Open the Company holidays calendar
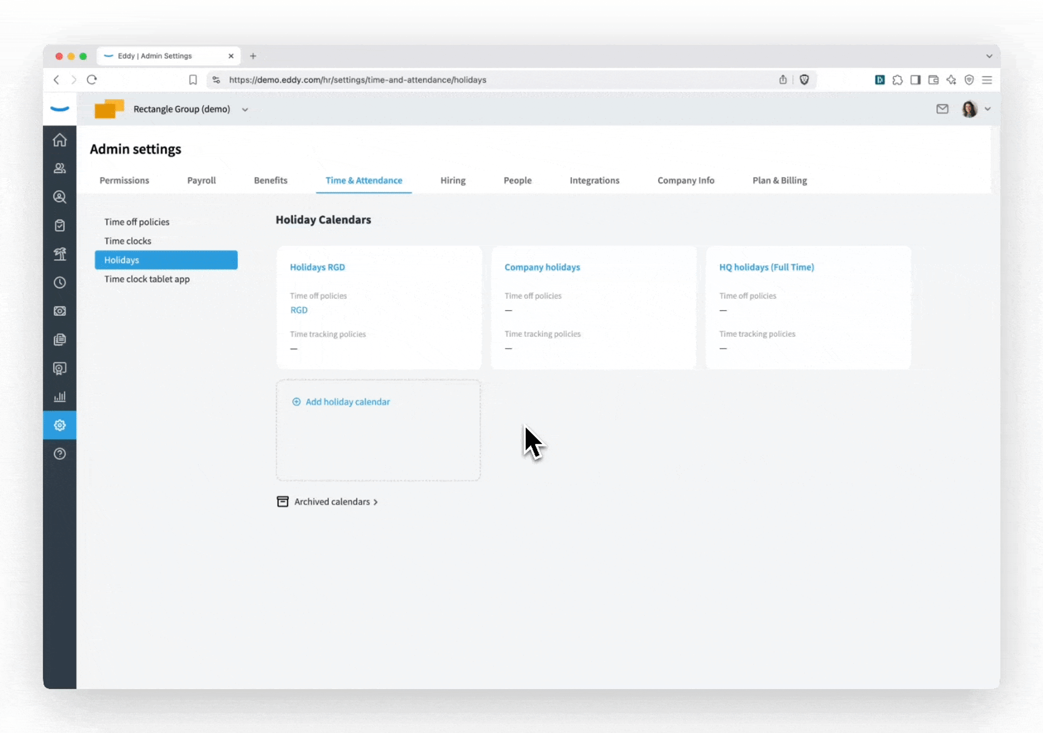The width and height of the screenshot is (1043, 733). [542, 267]
